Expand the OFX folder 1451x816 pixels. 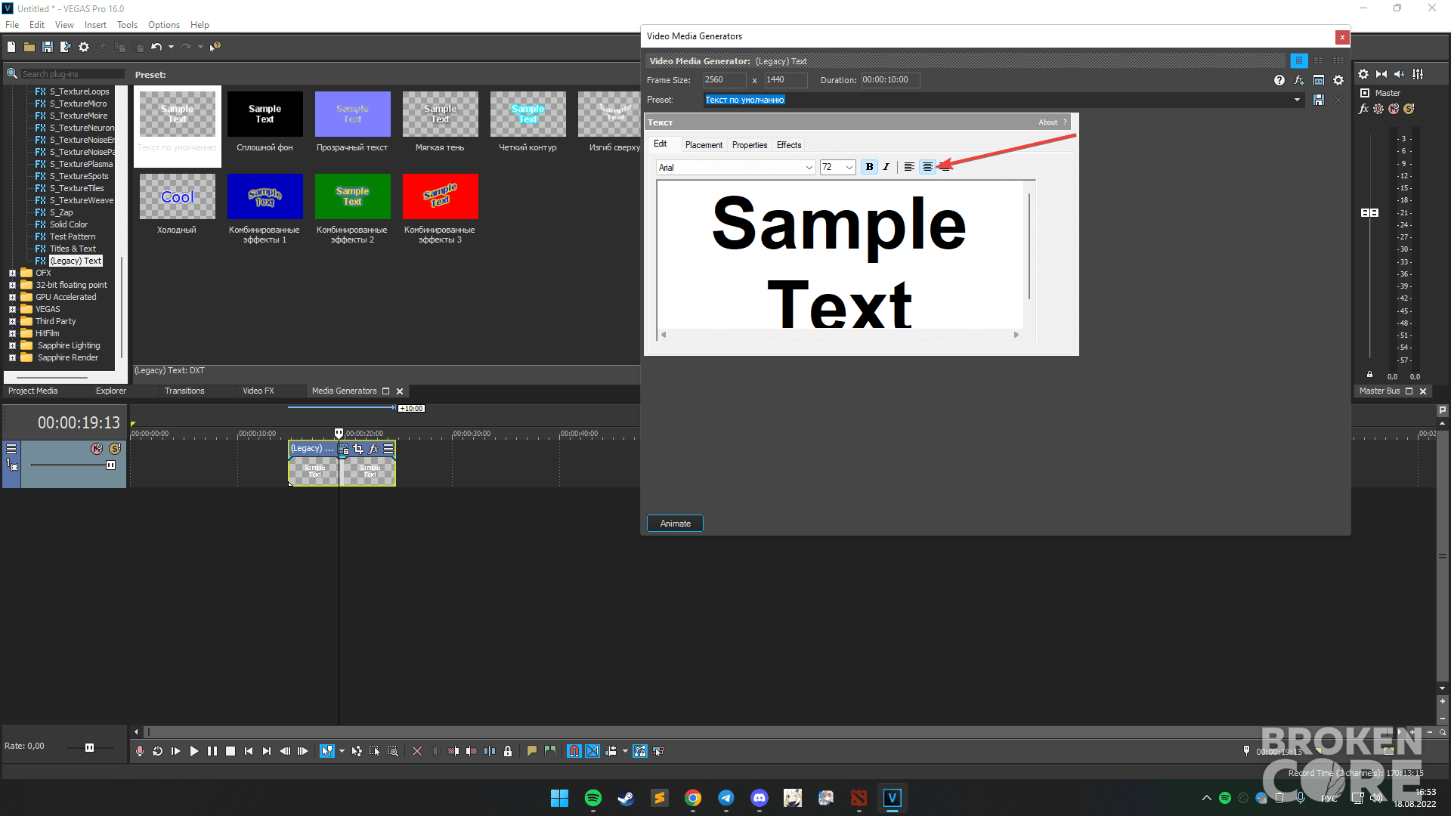(x=12, y=274)
